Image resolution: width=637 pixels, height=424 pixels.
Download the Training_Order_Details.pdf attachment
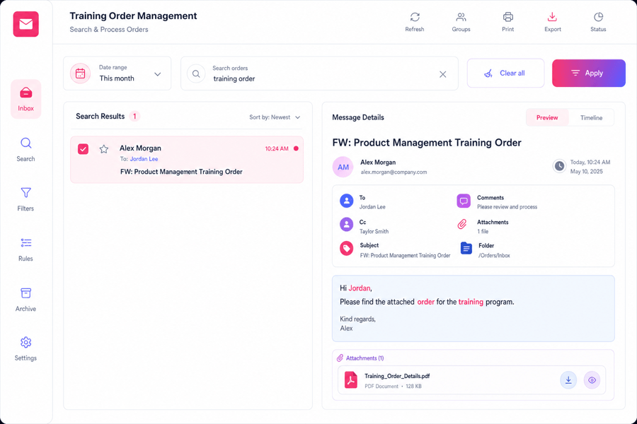pyautogui.click(x=568, y=380)
